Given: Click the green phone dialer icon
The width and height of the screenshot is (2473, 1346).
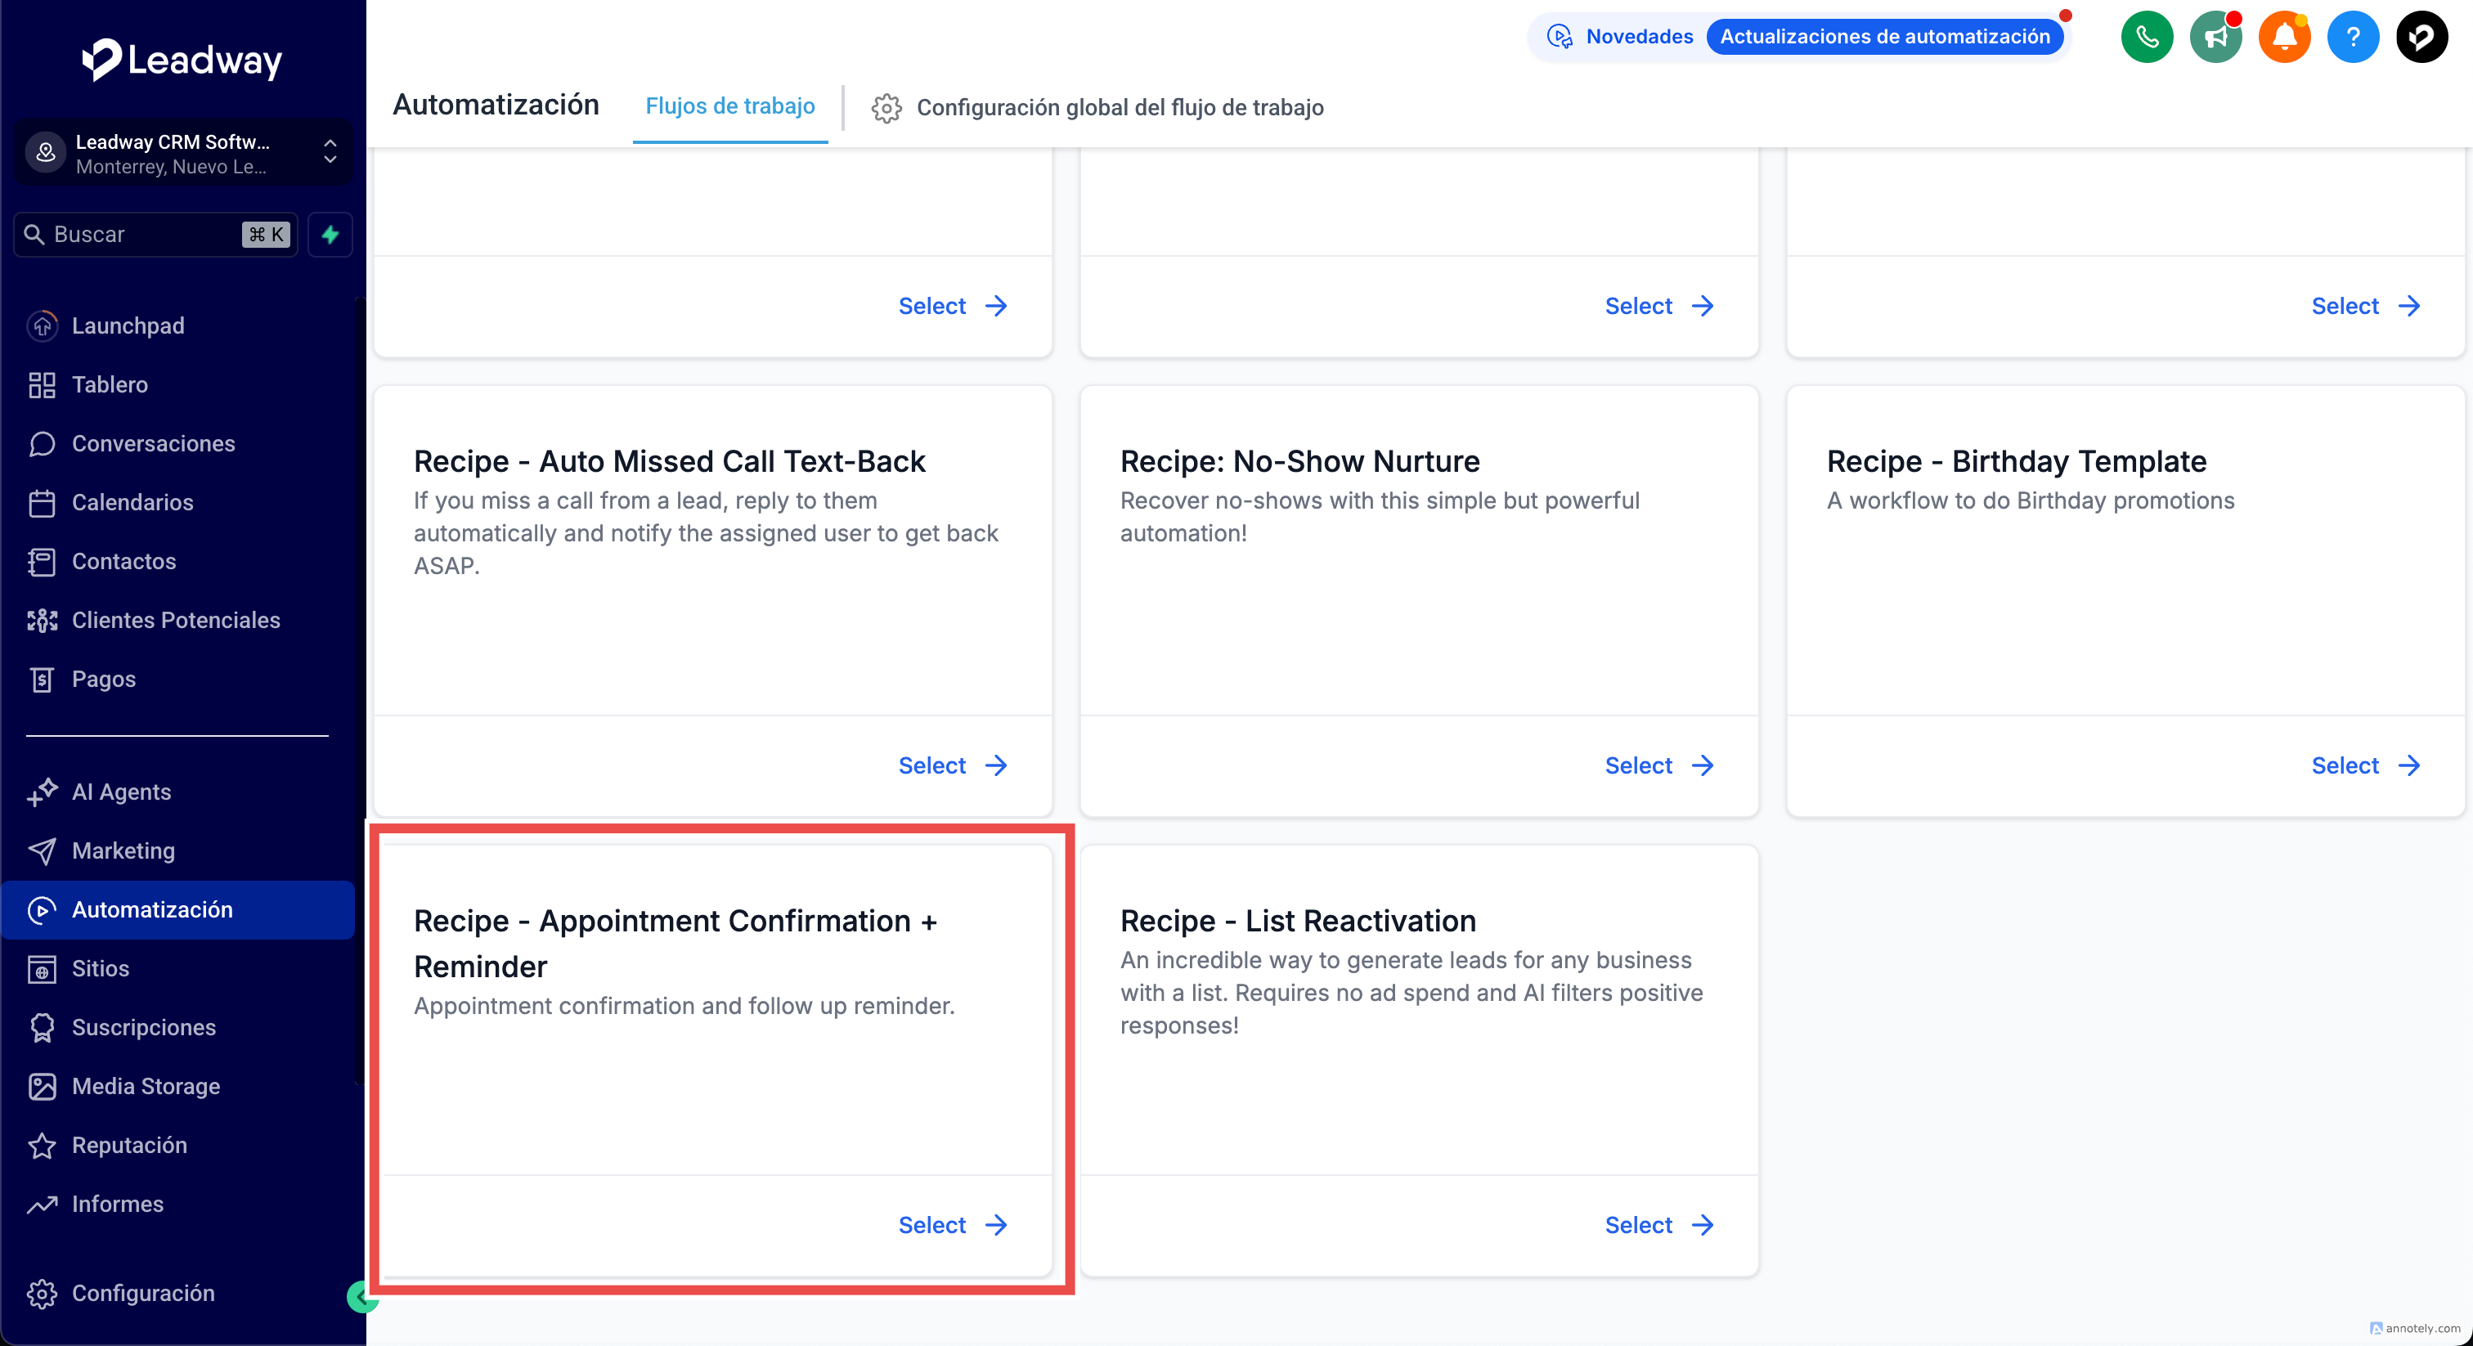Looking at the screenshot, I should (x=2147, y=38).
